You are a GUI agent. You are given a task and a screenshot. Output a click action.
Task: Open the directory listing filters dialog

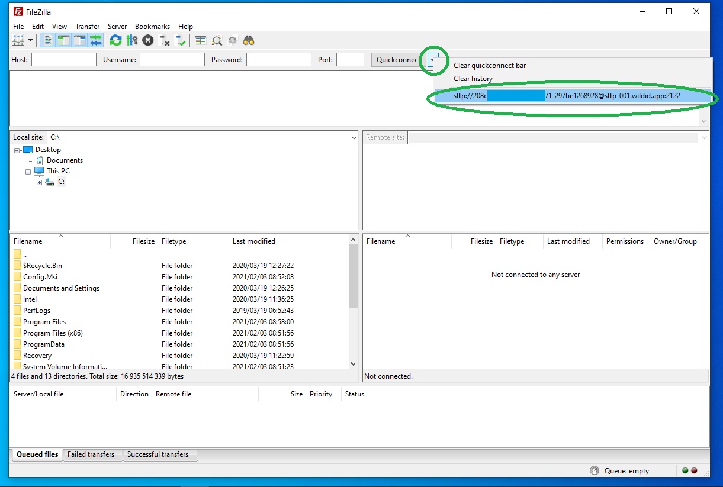tap(201, 40)
